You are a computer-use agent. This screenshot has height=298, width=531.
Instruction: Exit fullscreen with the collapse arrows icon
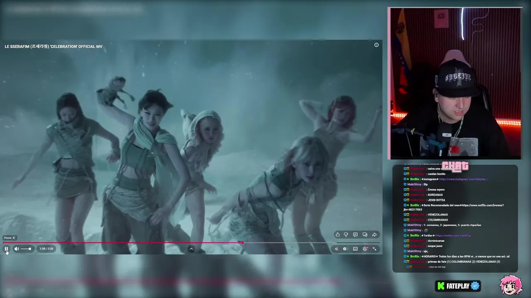[375, 249]
